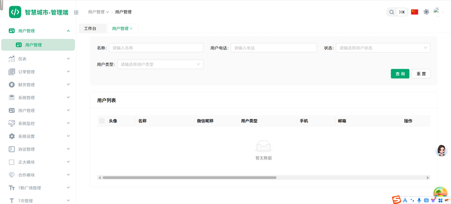
Task: Focus the 用户电话 input field
Action: coord(274,48)
